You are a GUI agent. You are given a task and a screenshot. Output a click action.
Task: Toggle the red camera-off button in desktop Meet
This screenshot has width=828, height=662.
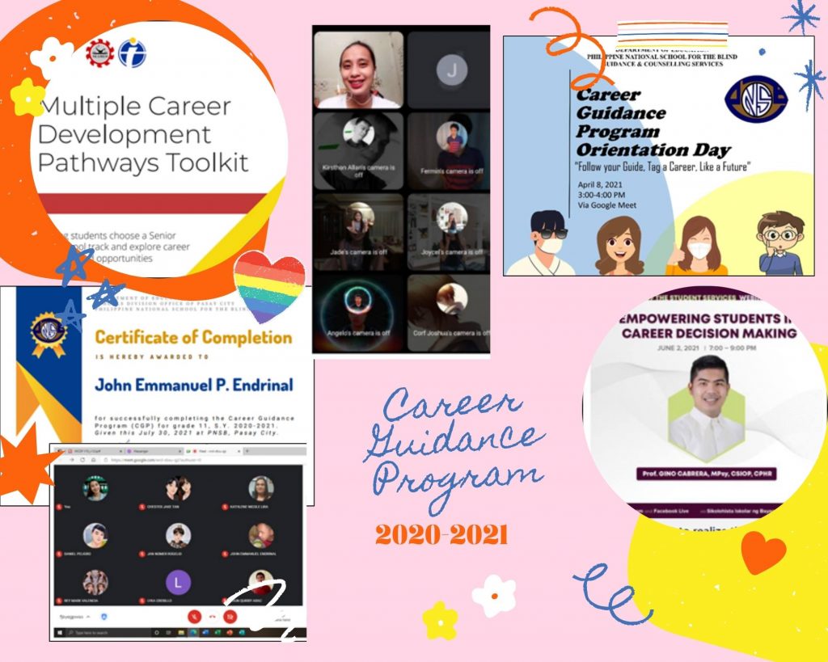pos(230,617)
